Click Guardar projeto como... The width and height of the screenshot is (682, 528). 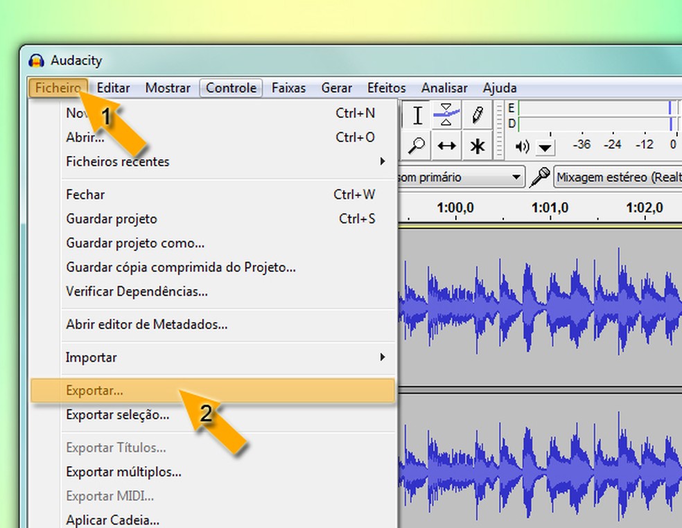pyautogui.click(x=135, y=243)
